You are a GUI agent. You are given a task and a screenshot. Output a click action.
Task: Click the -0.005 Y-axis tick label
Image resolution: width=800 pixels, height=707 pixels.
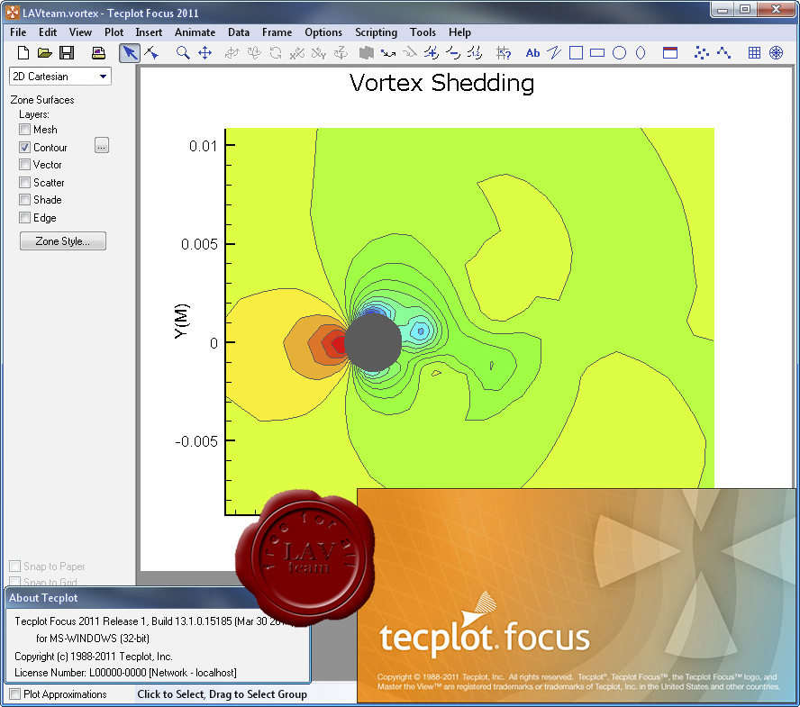pyautogui.click(x=195, y=441)
